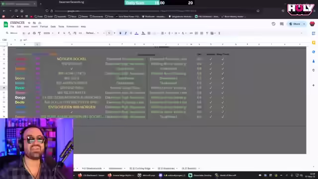Redo the action in Sheets toolbar
Image resolution: width=318 pixels, height=179 pixels.
[29, 33]
